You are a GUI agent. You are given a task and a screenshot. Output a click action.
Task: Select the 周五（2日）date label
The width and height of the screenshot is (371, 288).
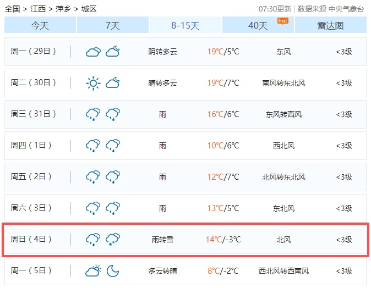point(31,177)
